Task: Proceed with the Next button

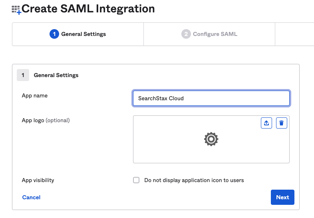Action: (282, 197)
